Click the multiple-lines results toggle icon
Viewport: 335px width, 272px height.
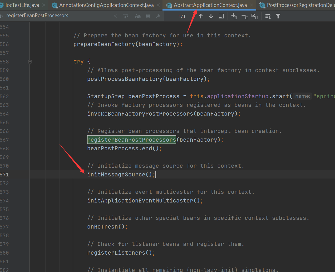pos(268,16)
